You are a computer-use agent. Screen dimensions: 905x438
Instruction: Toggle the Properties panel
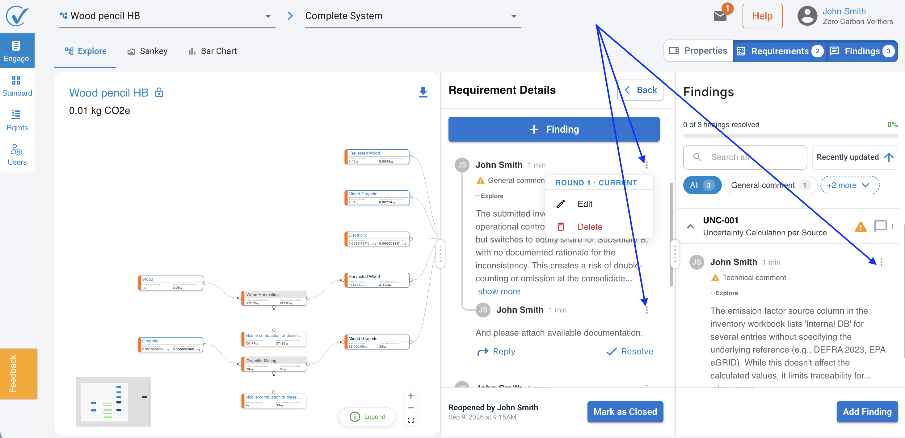[698, 51]
